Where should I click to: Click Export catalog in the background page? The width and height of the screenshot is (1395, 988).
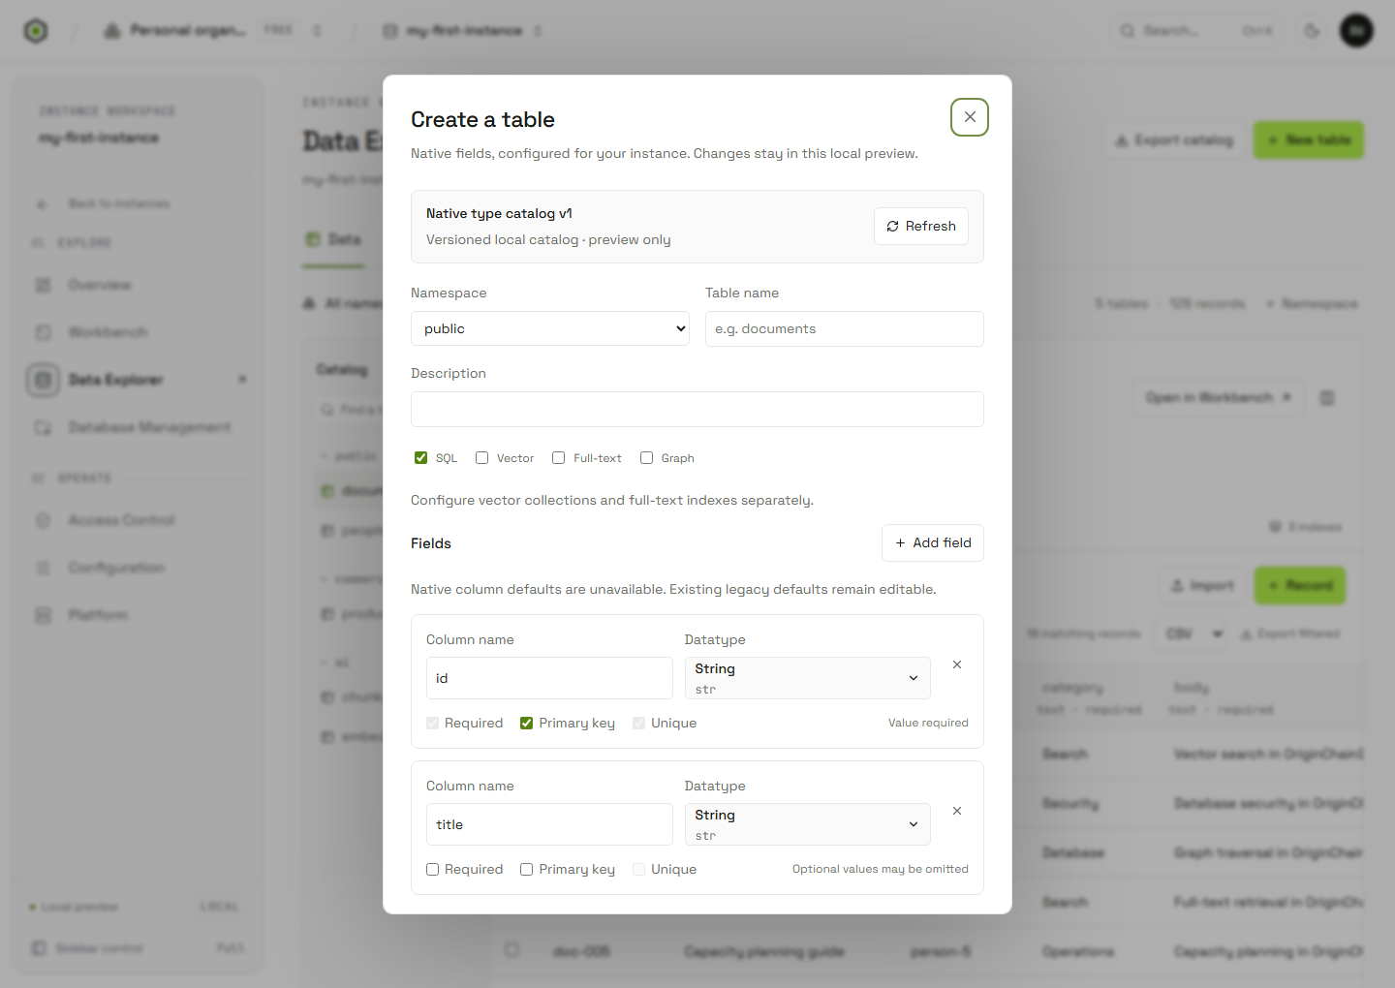pyautogui.click(x=1173, y=139)
